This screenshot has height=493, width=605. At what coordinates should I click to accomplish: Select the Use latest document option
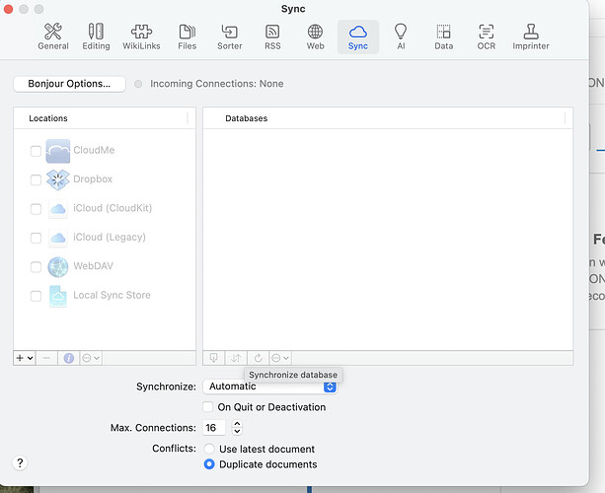point(208,449)
